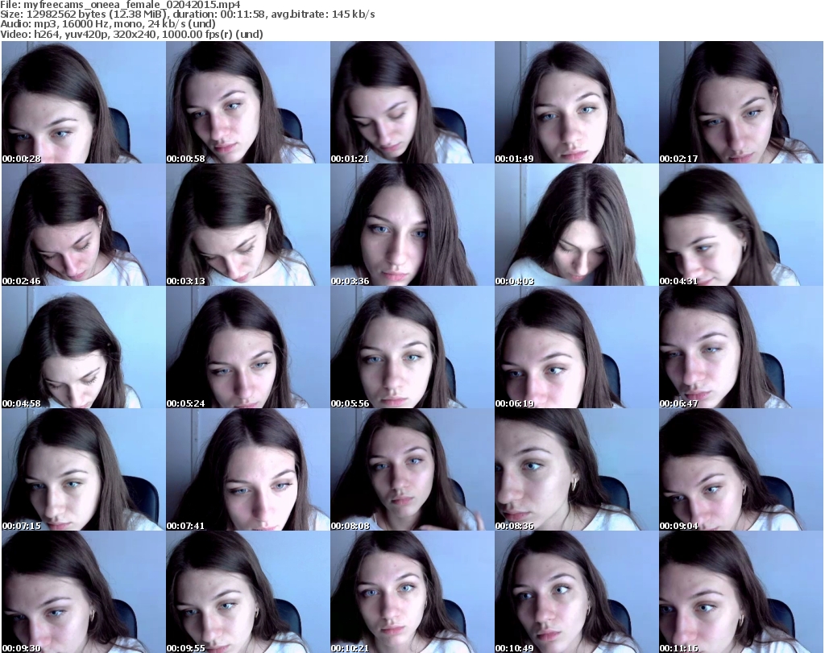Select the thumbnail timestamped 00:10:49
This screenshot has width=825, height=653.
click(x=576, y=592)
